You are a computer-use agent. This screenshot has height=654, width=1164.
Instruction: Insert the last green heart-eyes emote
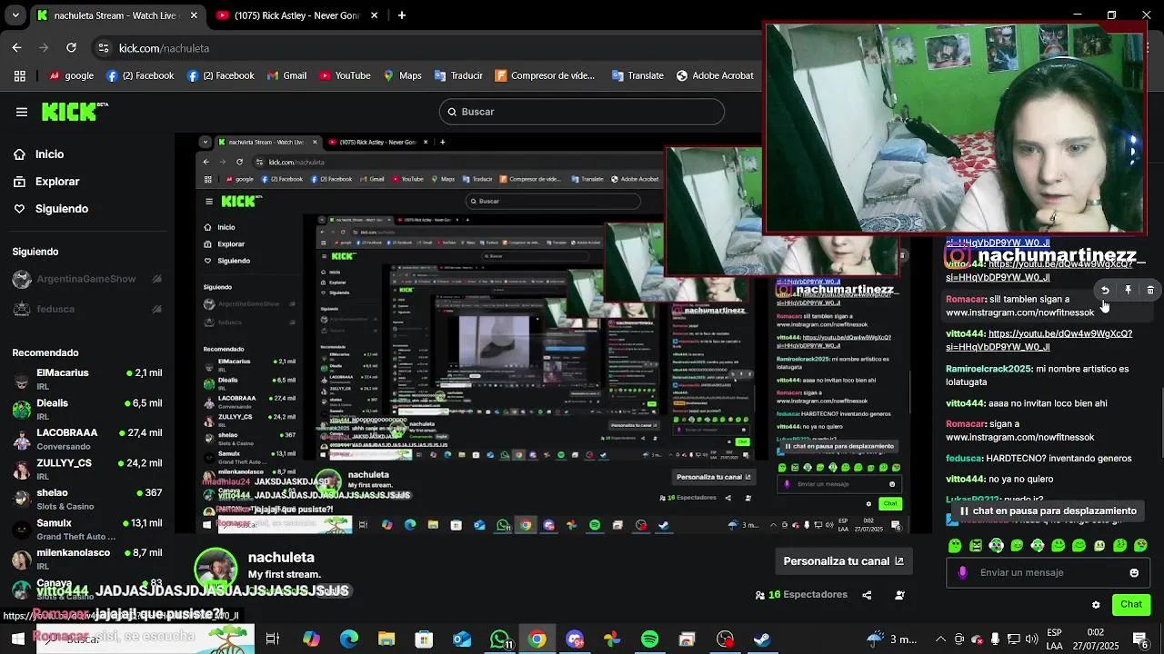pos(1140,546)
